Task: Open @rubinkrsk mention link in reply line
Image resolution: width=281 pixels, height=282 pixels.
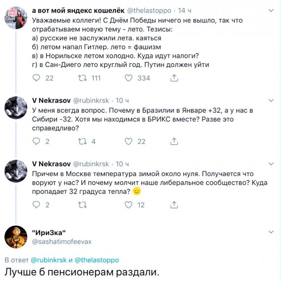Action: point(49,260)
